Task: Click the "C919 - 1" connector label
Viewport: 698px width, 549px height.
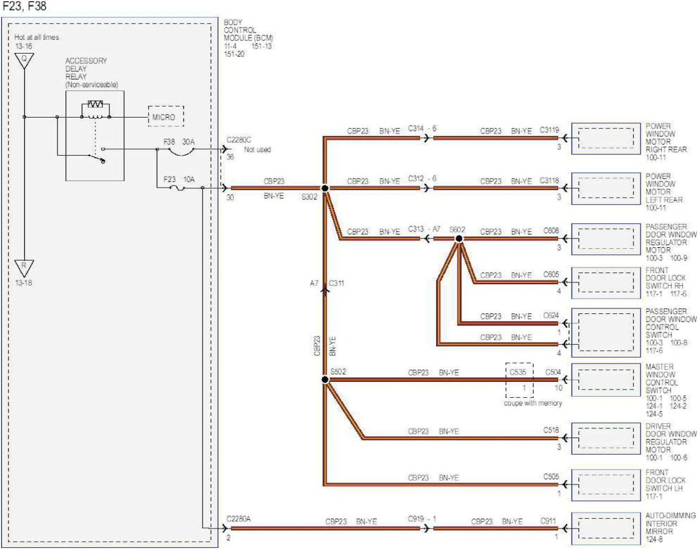Action: 422,519
